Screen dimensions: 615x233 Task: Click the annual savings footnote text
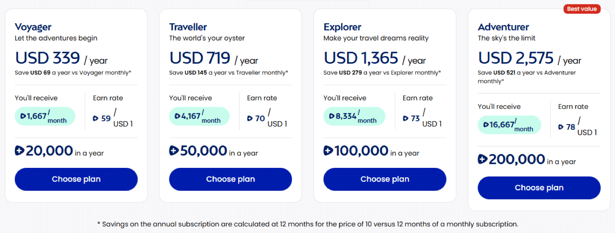[307, 224]
